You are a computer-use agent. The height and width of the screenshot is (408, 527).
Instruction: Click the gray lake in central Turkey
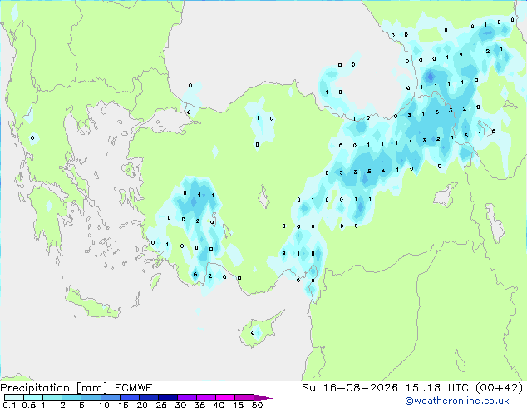[x=263, y=197]
